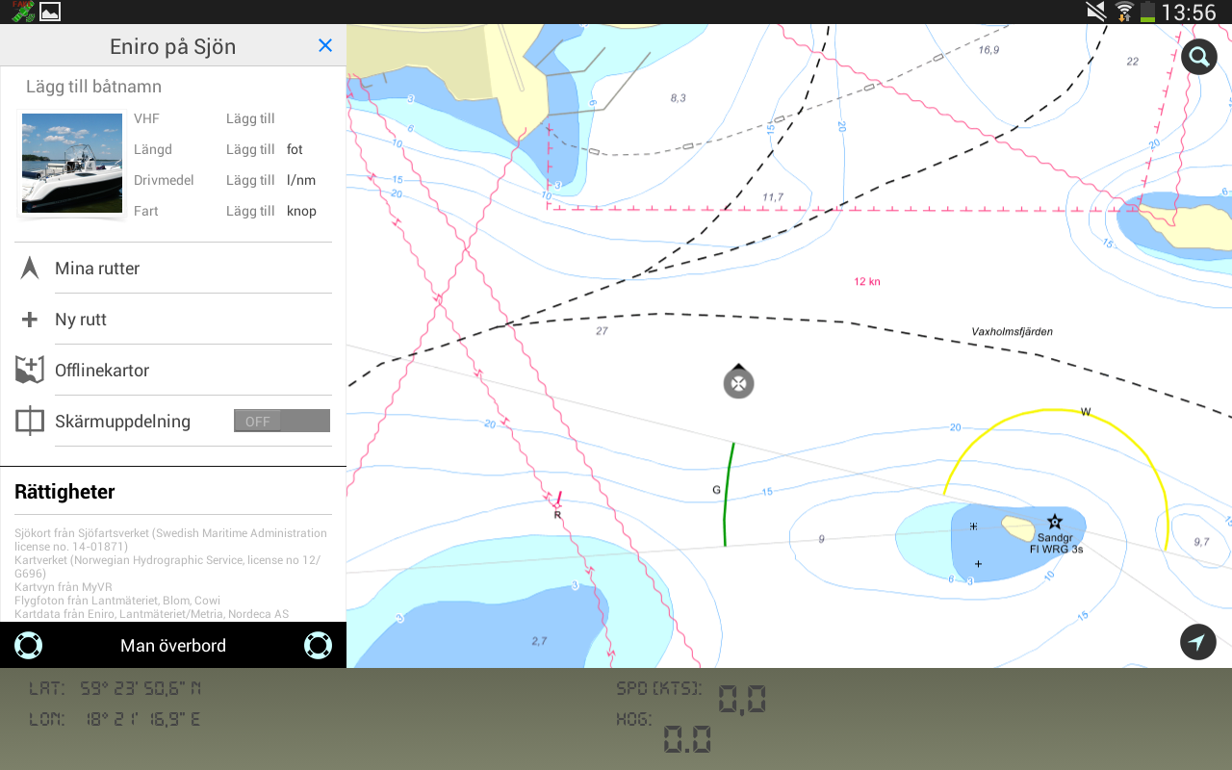This screenshot has height=770, width=1232.
Task: Tap the LAT coordinate readout
Action: 115,688
